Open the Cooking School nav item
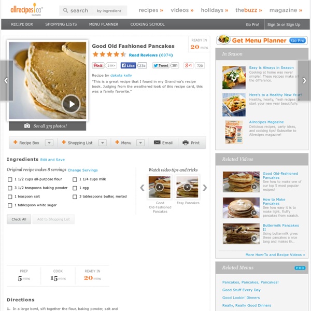The width and height of the screenshot is (311, 311). pos(147,24)
